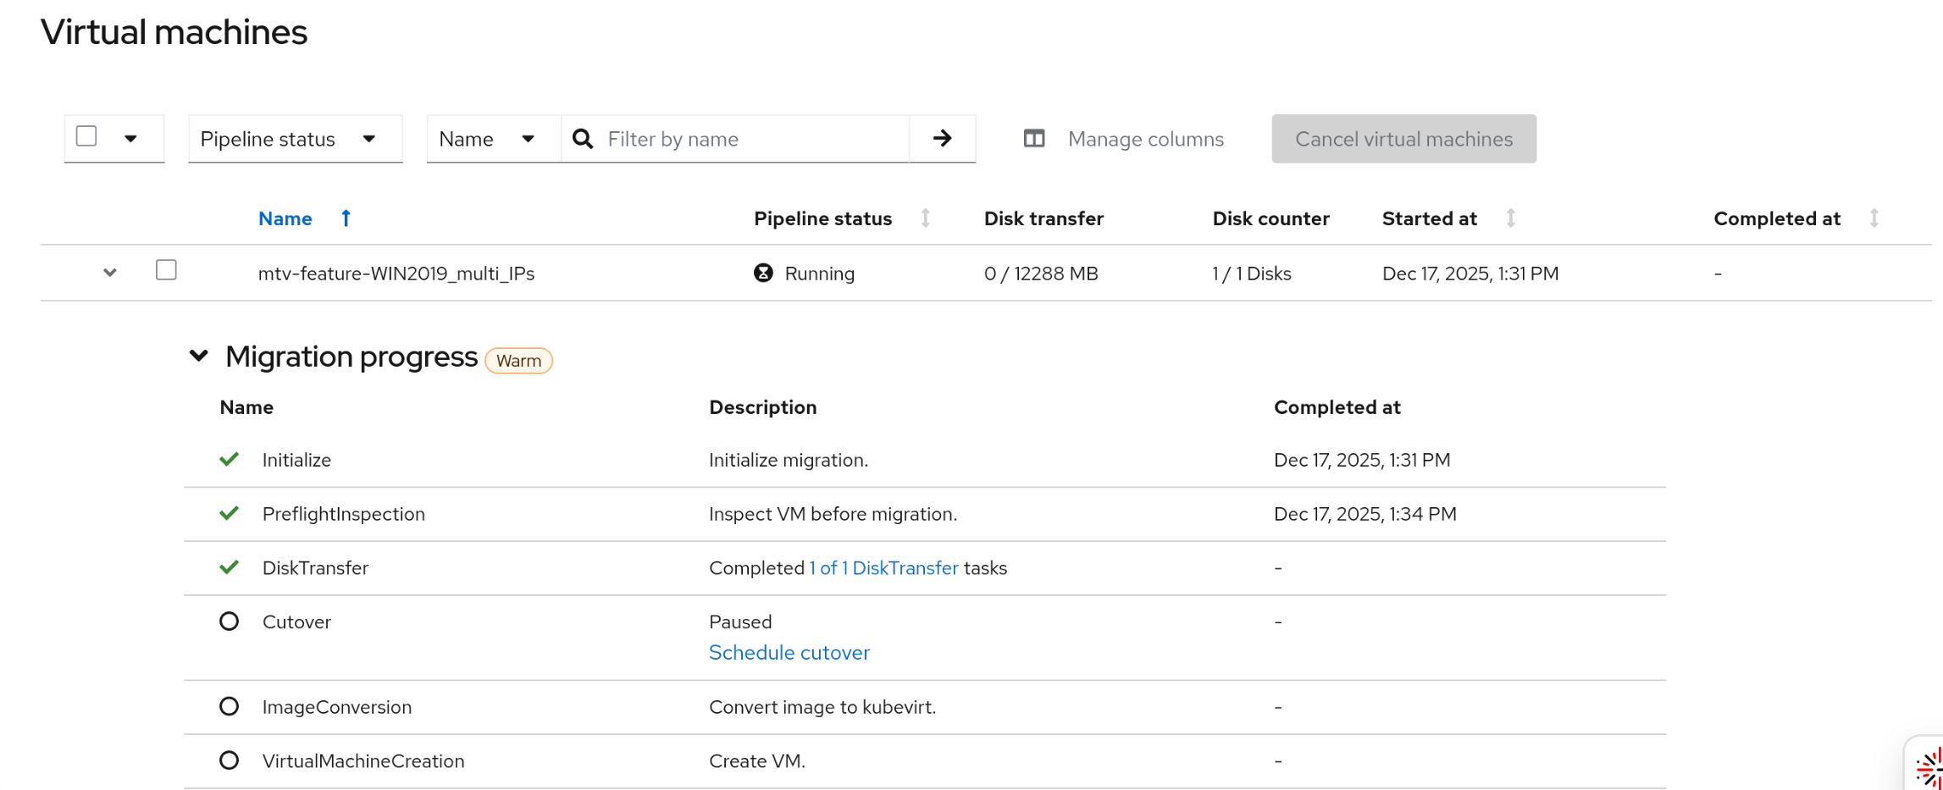Click the search magnifier icon
The width and height of the screenshot is (1943, 790).
coord(583,139)
